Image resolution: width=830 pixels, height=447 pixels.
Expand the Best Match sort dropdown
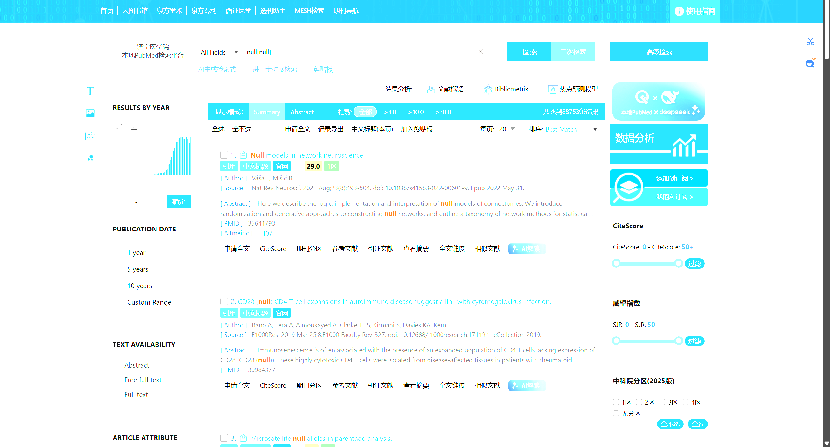(571, 129)
